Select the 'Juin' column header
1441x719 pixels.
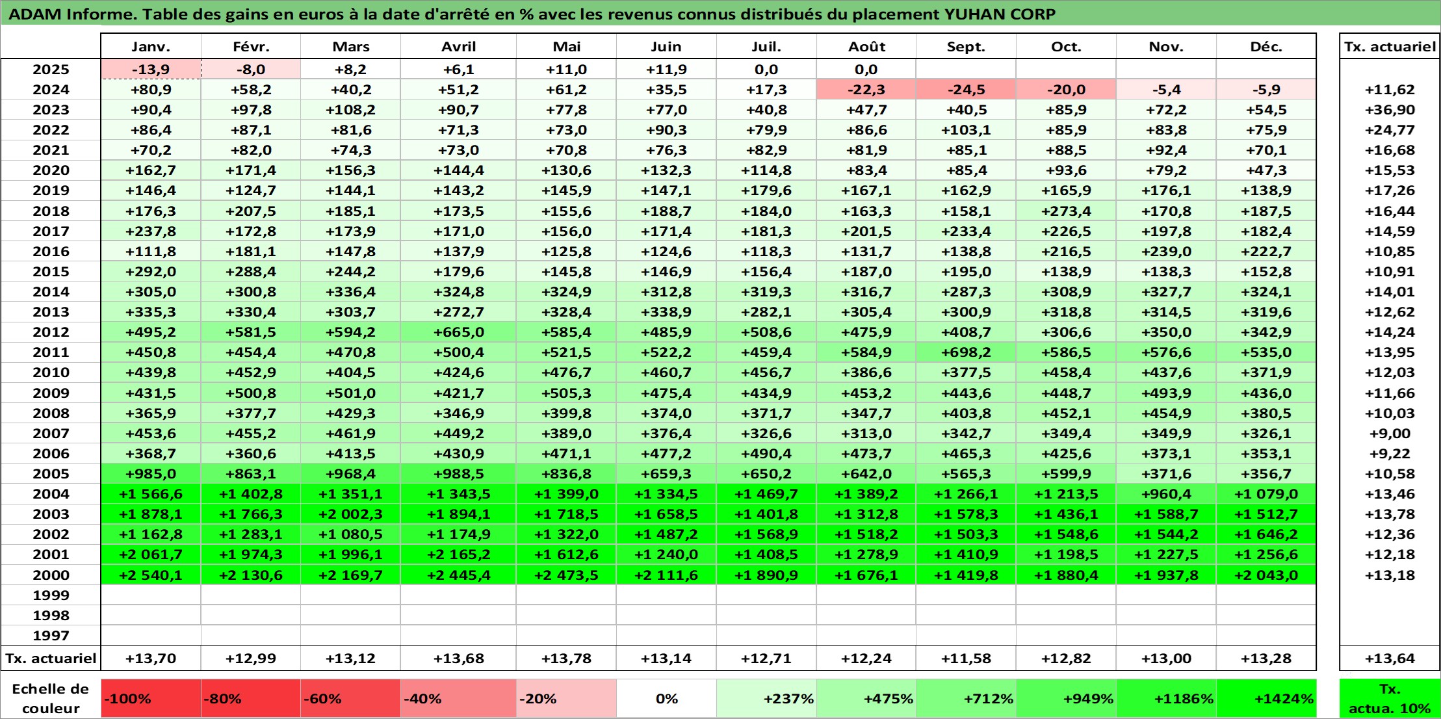[666, 47]
